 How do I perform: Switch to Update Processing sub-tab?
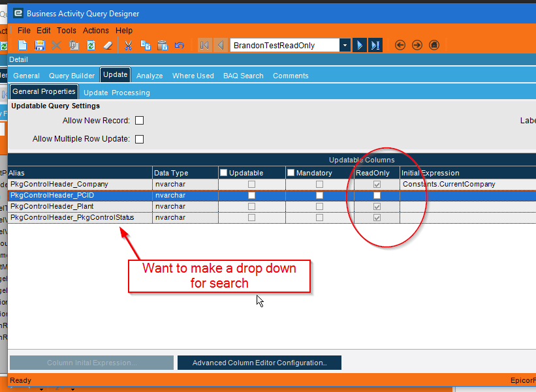pyautogui.click(x=117, y=93)
